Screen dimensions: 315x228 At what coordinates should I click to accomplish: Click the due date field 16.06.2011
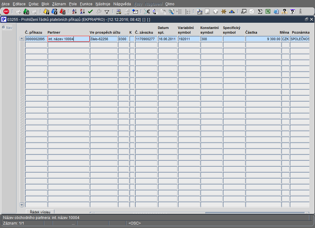pos(167,39)
